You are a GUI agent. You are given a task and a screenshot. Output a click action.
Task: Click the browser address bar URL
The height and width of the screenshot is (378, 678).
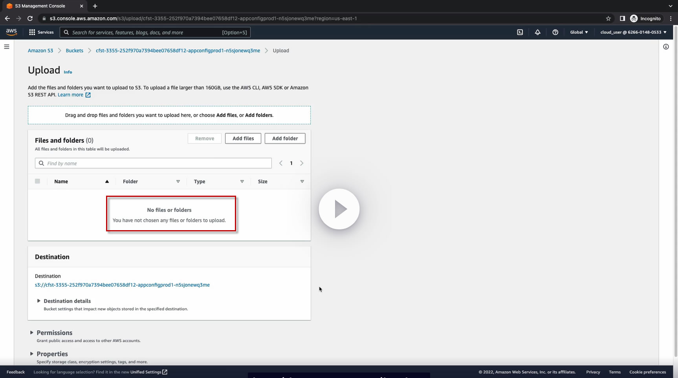pos(203,18)
